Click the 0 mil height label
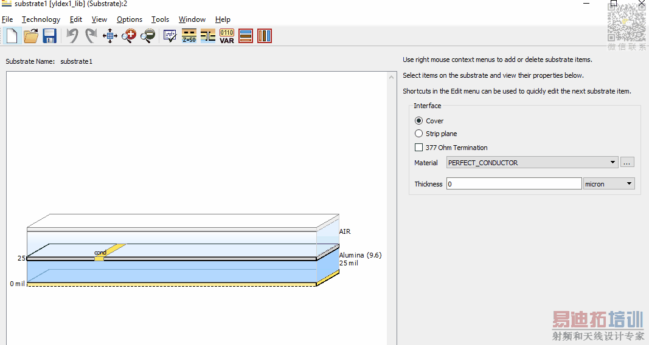Viewport: 649px width, 345px height. point(18,284)
